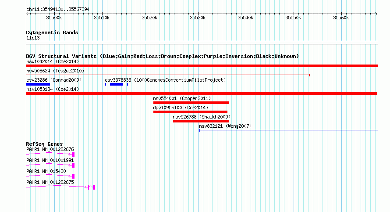Click the PAMR1|NM_015430 gene label

coord(46,171)
